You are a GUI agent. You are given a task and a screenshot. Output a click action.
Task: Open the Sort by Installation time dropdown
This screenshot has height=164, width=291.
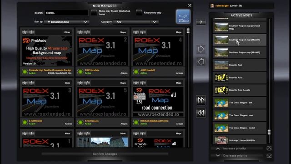[66, 22]
